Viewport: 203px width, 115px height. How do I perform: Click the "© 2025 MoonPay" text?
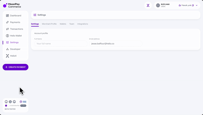(15, 106)
